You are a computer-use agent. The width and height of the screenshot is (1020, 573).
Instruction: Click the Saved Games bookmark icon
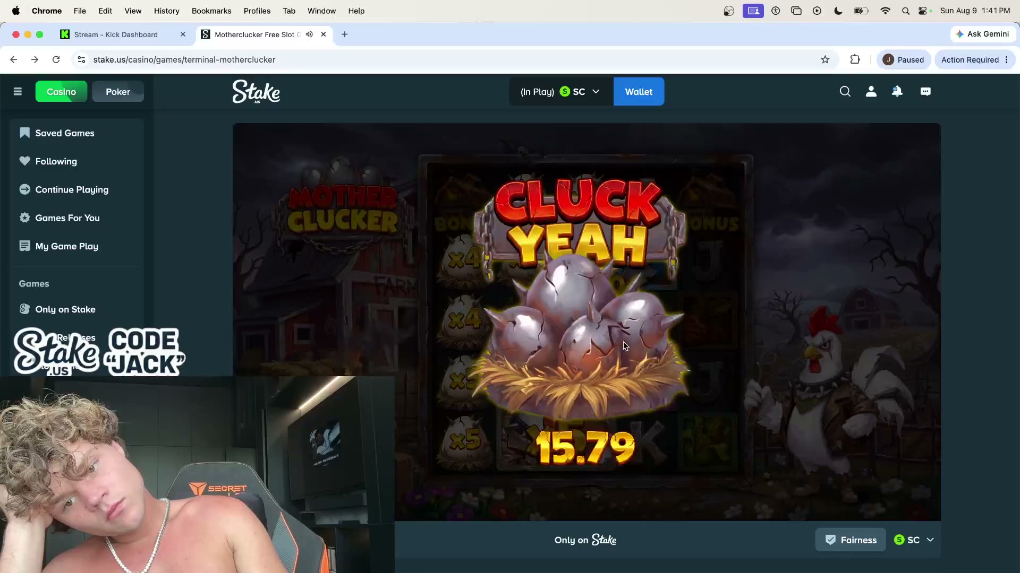tap(24, 133)
